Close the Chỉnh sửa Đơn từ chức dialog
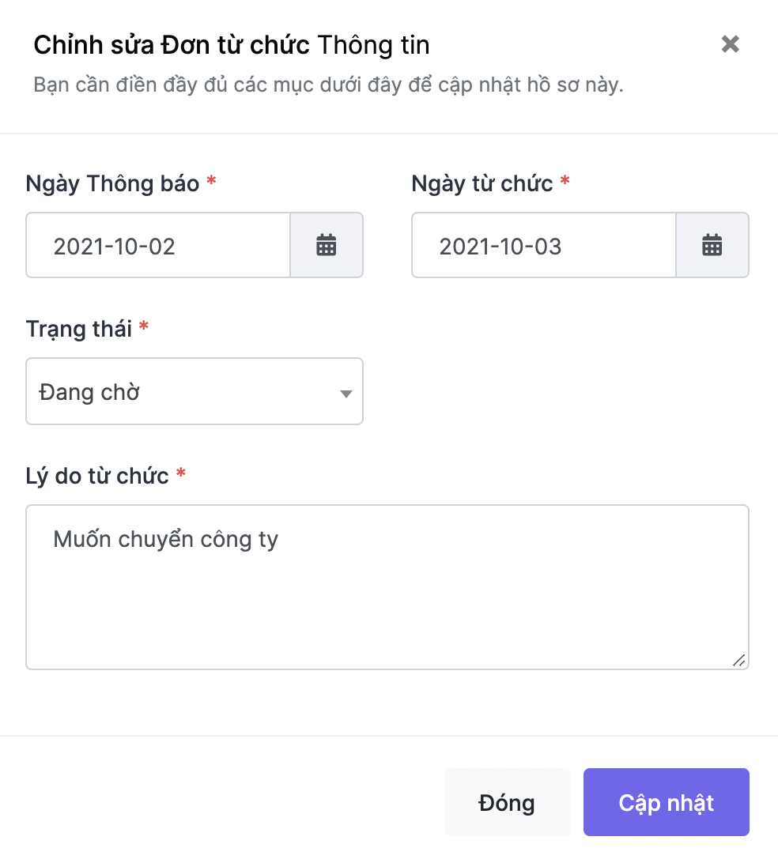 click(x=730, y=44)
